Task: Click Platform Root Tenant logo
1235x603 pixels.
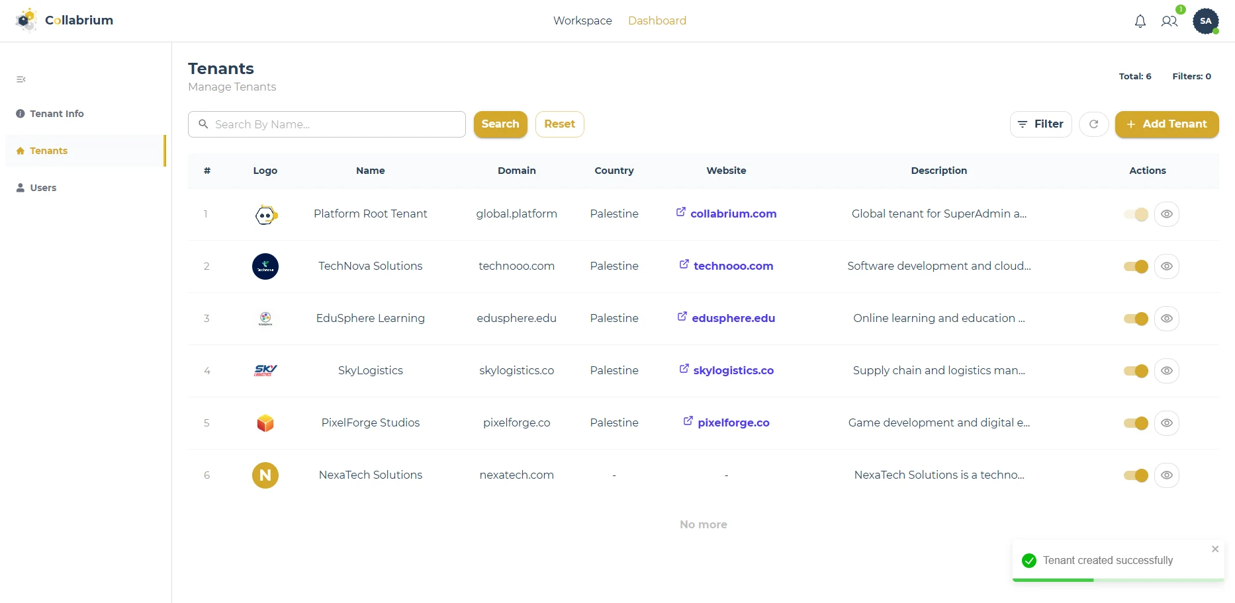Action: tap(265, 214)
